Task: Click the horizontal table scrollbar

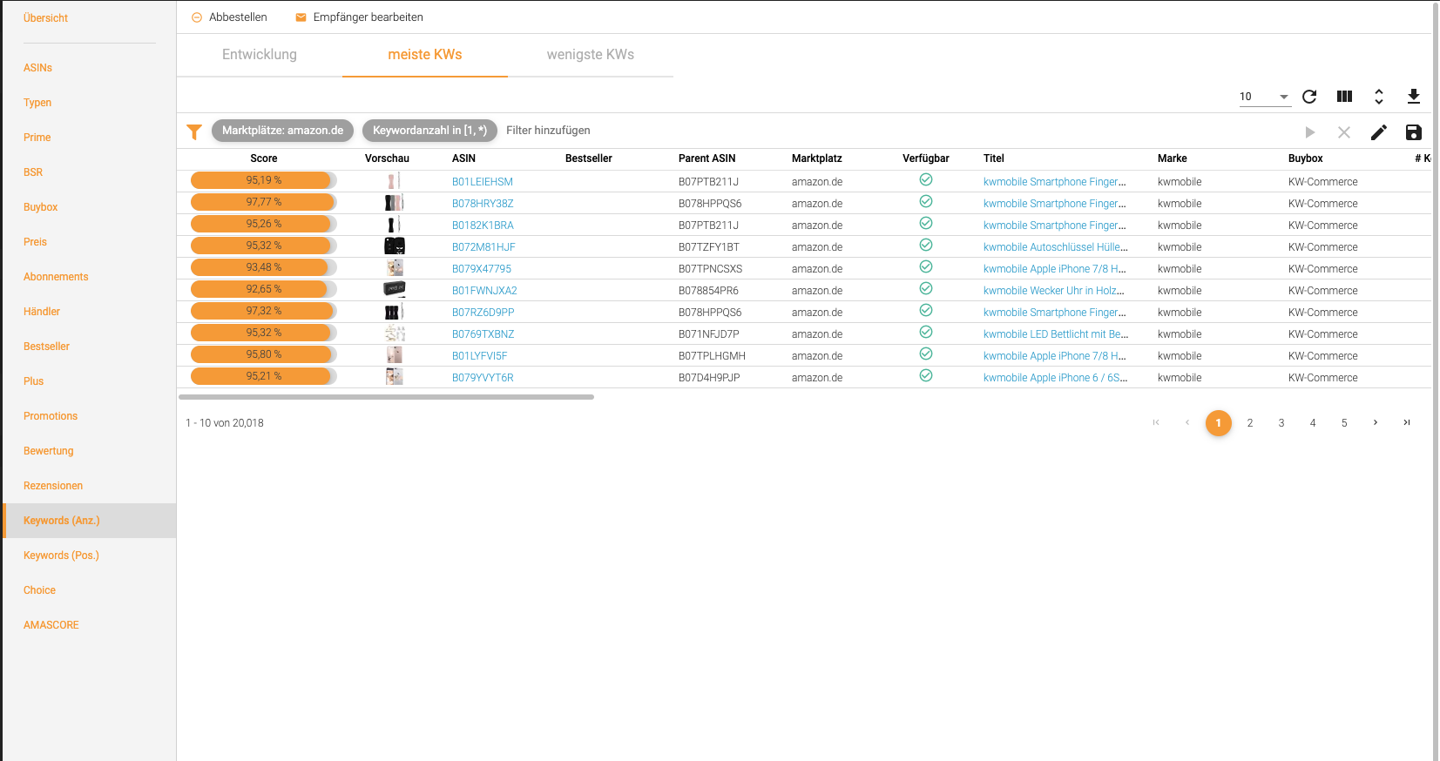Action: [x=386, y=397]
